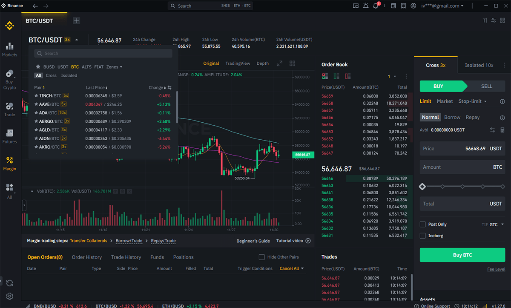Open Futures in the sidebar

(9, 137)
